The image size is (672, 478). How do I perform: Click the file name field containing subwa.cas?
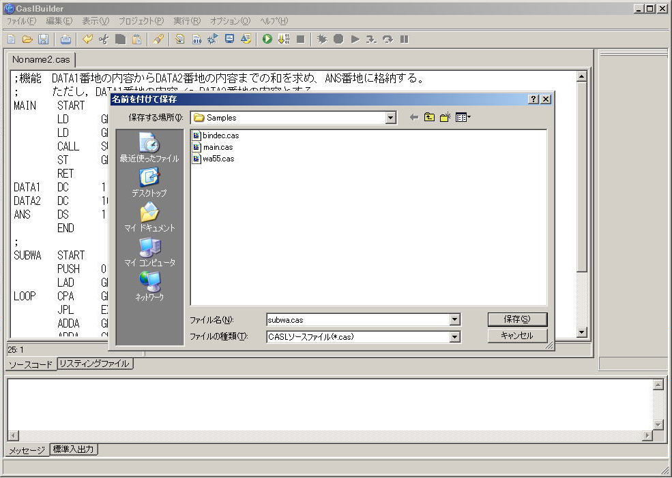click(357, 320)
